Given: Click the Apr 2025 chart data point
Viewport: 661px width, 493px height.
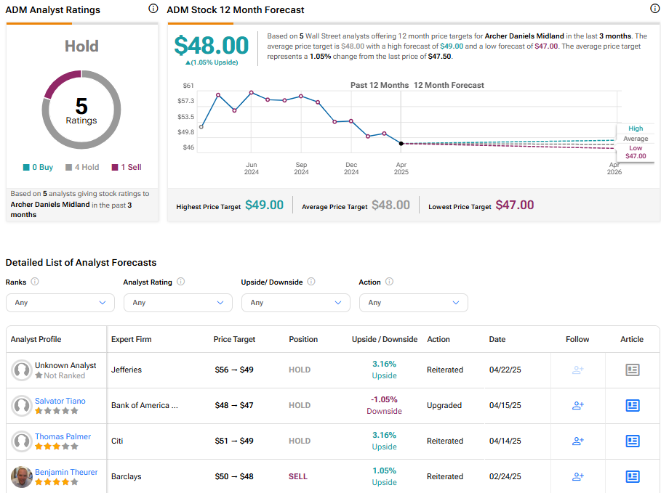Looking at the screenshot, I should tap(401, 144).
